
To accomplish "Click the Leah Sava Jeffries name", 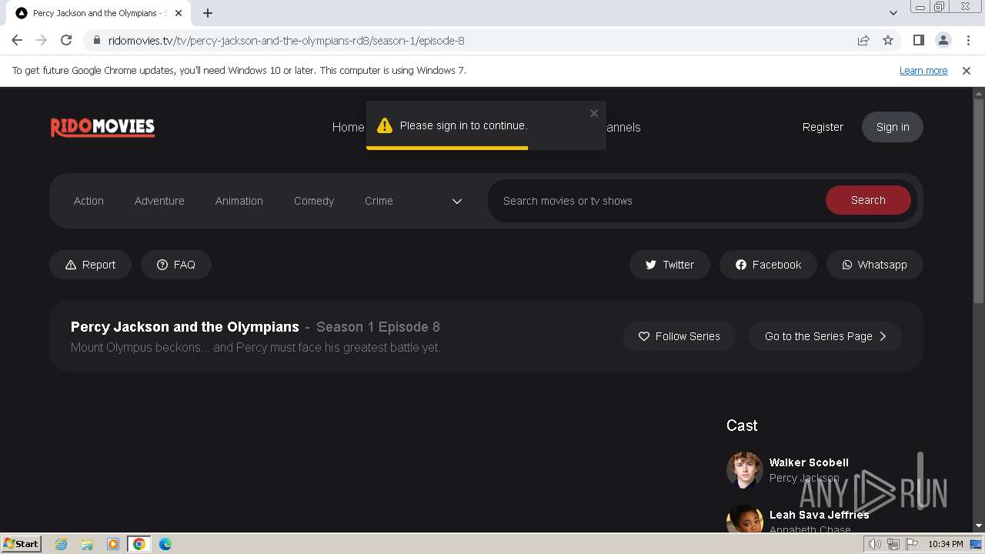I will pyautogui.click(x=819, y=515).
